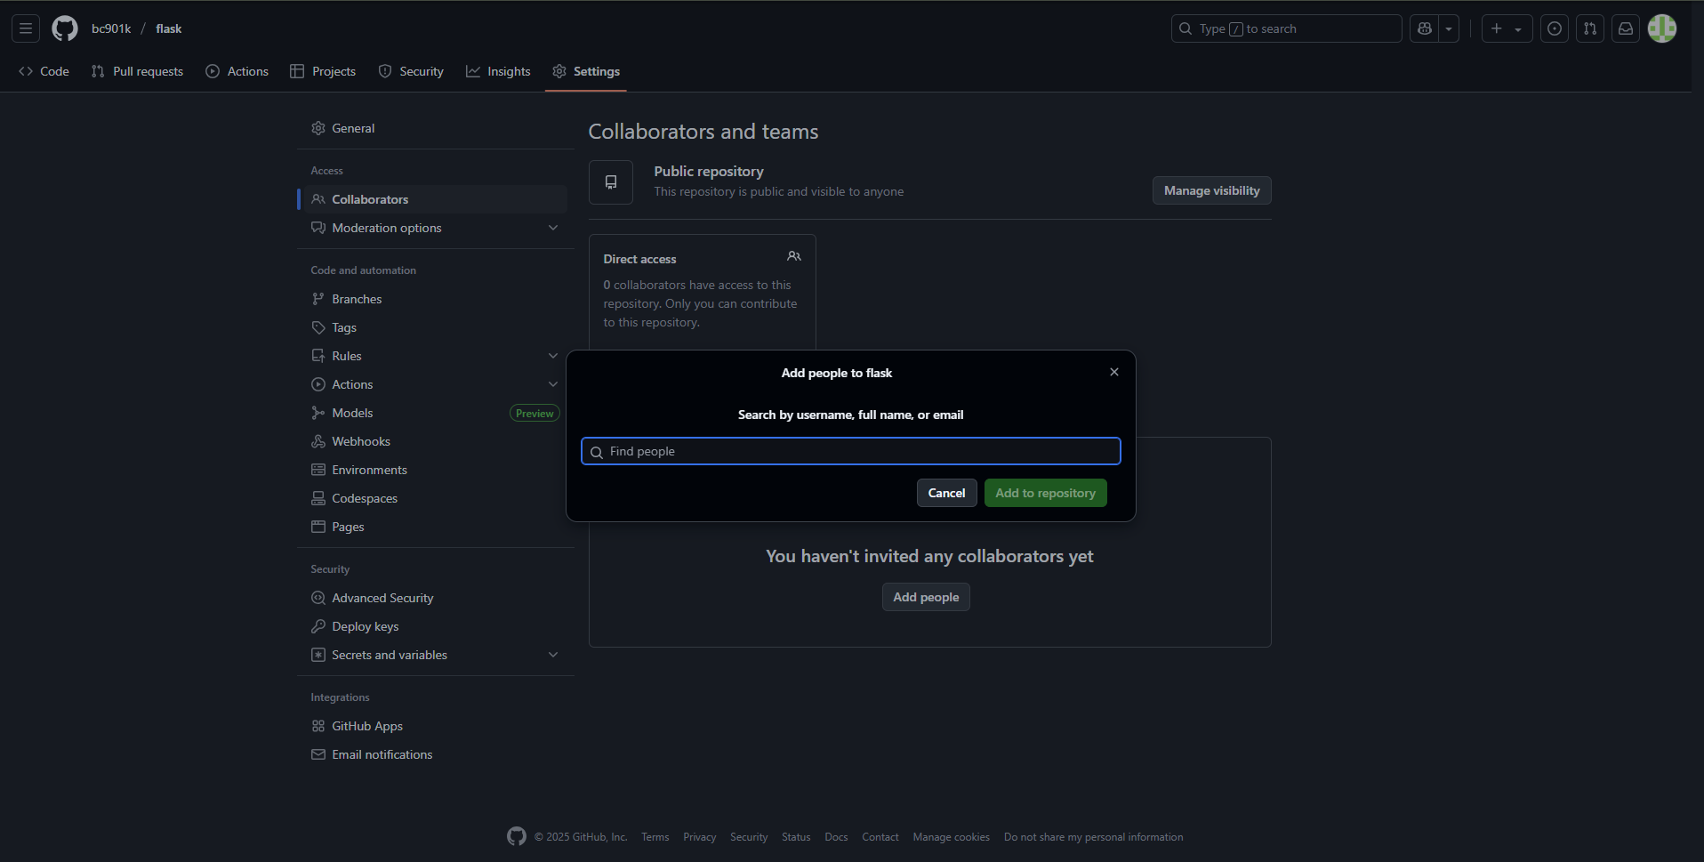Close the Add people dialog
This screenshot has width=1704, height=862.
click(1113, 372)
